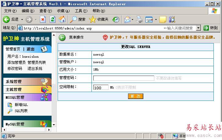The height and width of the screenshot is (140, 222).
Task: Open the Back button history dropdown arrow
Action: (x=22, y=19)
